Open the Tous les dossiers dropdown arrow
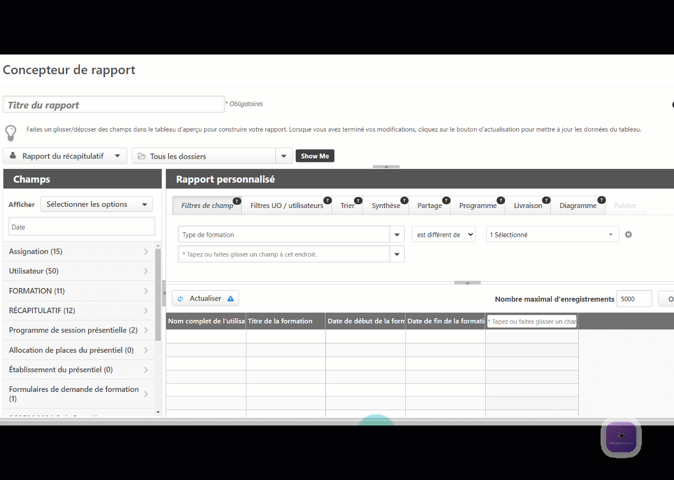This screenshot has width=674, height=480. point(284,156)
